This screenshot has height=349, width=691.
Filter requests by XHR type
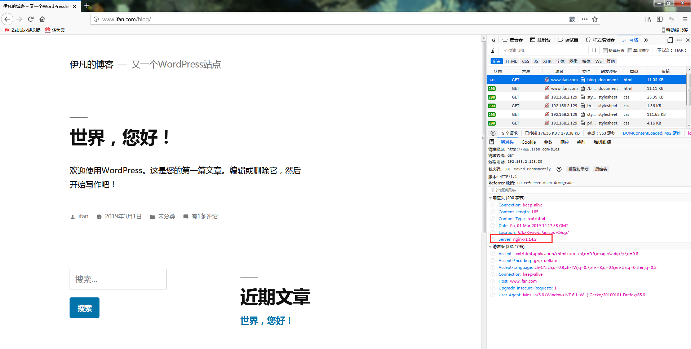[x=547, y=61]
